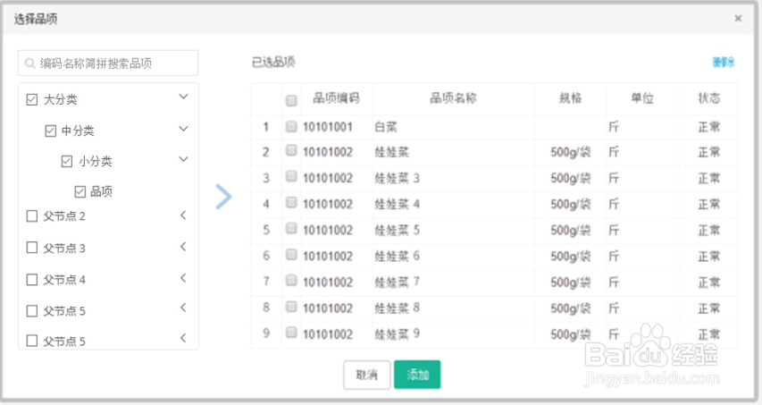Uncheck the 品项 checkbox
This screenshot has height=405, width=762.
point(80,191)
